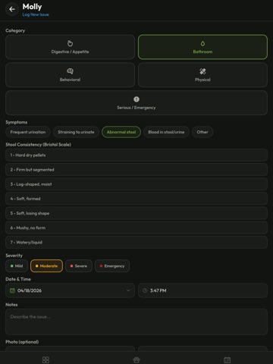Focus the Notes text area
Viewport: 273px width, 364px height.
coord(136,322)
